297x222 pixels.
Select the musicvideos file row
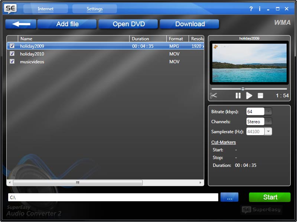(x=105, y=61)
